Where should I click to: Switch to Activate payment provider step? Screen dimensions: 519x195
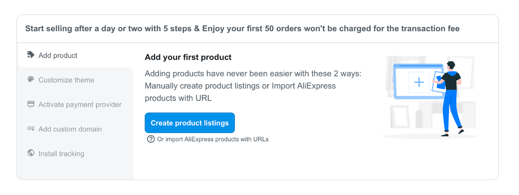(x=76, y=104)
